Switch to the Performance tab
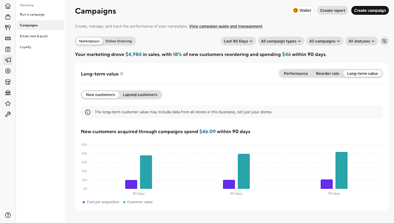 (x=296, y=73)
